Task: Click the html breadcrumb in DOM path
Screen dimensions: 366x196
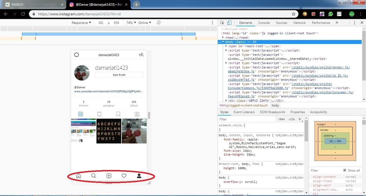Action: coord(244,105)
